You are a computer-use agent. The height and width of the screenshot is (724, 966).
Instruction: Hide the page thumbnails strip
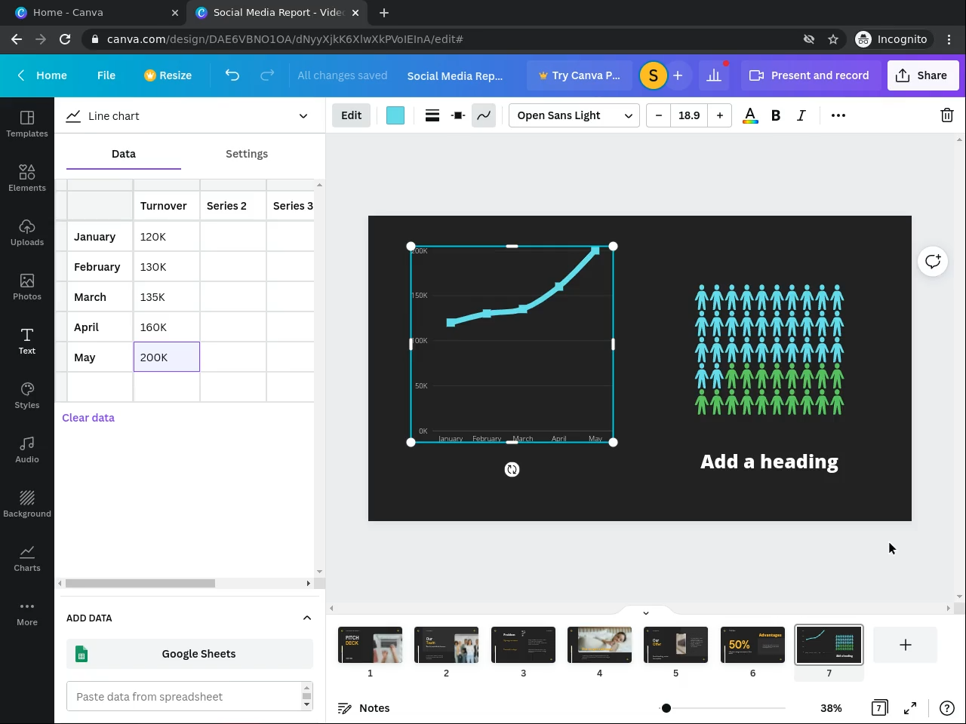pos(646,612)
